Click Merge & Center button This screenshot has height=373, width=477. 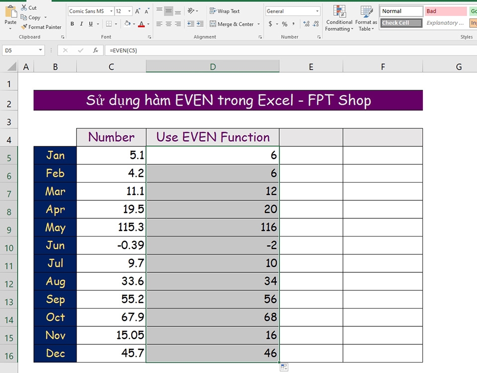232,24
